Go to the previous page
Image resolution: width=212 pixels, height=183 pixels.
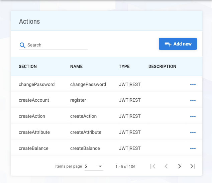click(166, 166)
